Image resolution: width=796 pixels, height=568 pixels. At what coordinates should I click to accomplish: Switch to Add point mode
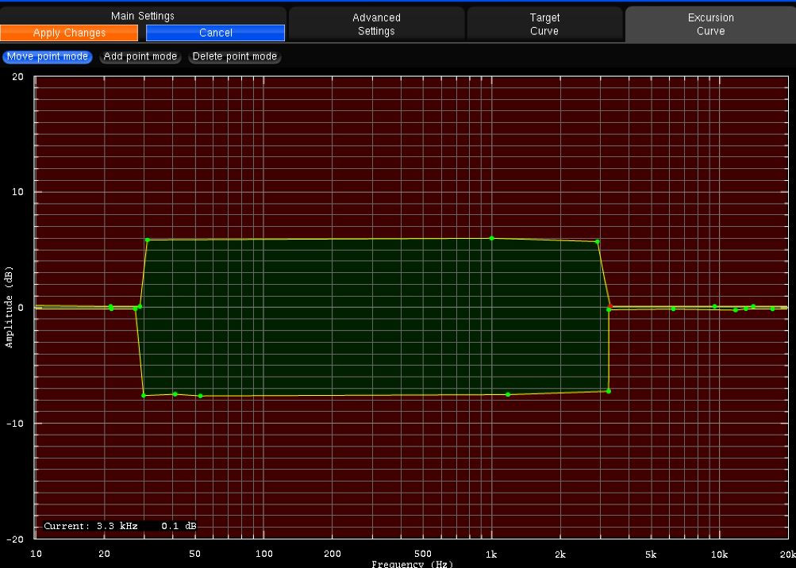tap(140, 56)
